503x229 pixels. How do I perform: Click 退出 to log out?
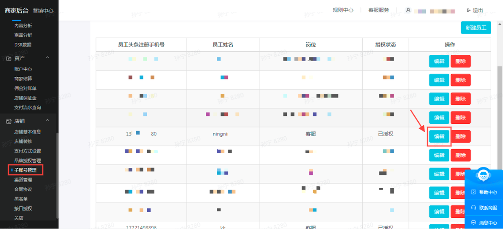[478, 10]
